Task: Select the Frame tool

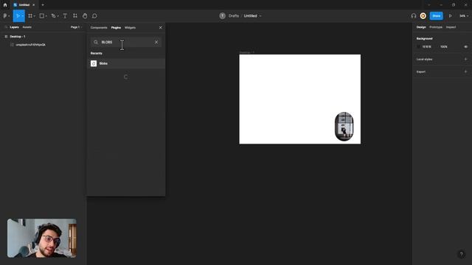Action: pos(30,16)
